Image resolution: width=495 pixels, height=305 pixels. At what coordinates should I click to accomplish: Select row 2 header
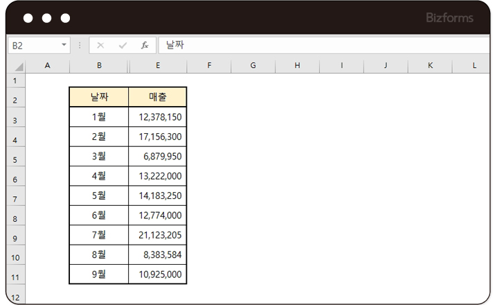point(15,100)
